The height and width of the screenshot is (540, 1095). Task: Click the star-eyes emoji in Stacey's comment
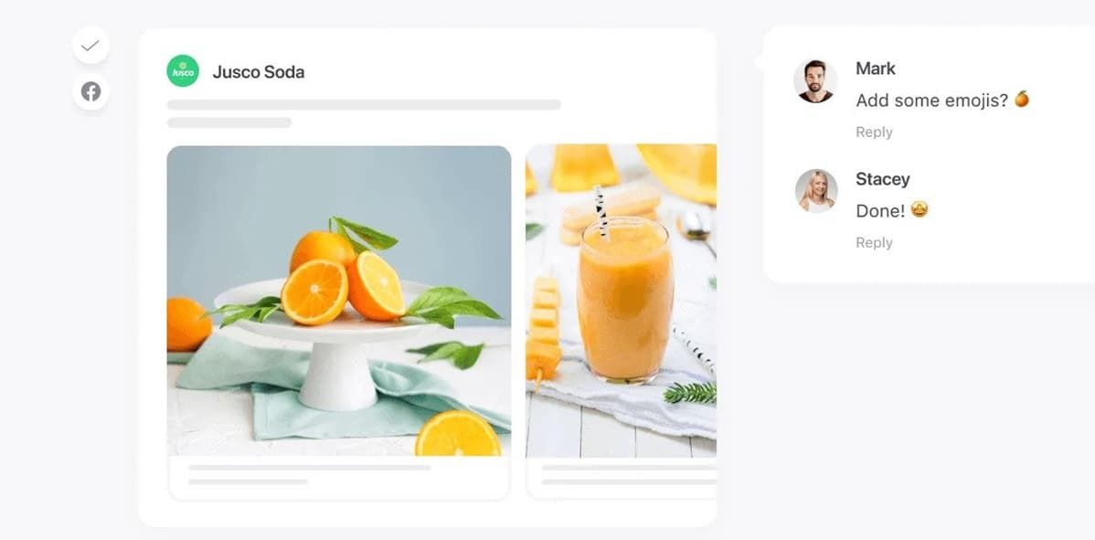click(x=920, y=209)
